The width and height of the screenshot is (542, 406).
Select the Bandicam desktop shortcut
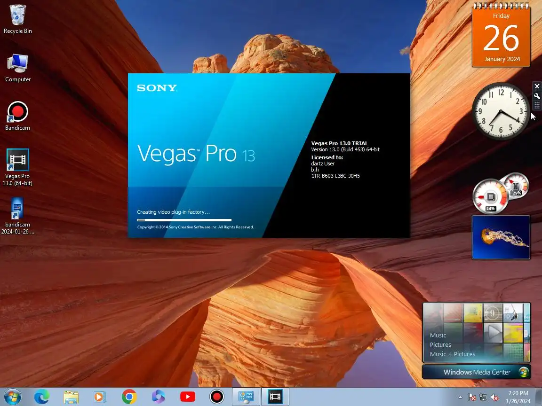coord(17,116)
